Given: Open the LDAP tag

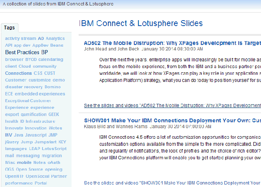Looking at the screenshot, I should click(35, 149).
